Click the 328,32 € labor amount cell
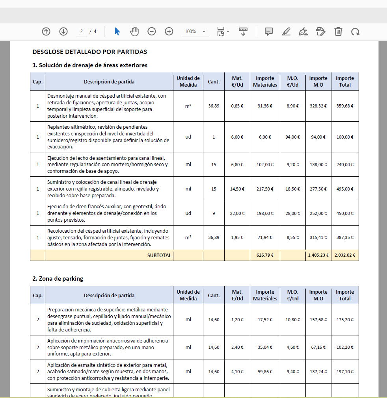387x398 pixels. click(318, 106)
